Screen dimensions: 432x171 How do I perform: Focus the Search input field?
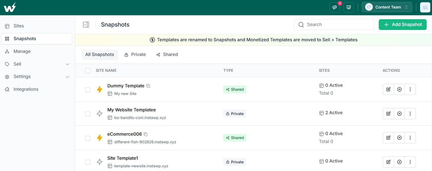(334, 25)
